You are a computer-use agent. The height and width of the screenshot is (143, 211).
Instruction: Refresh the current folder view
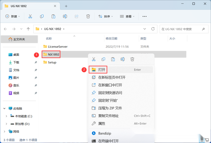point(153,29)
